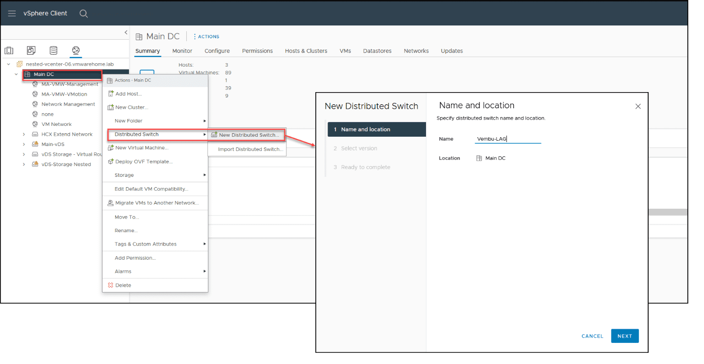Switch to the Updates tab

pos(452,51)
